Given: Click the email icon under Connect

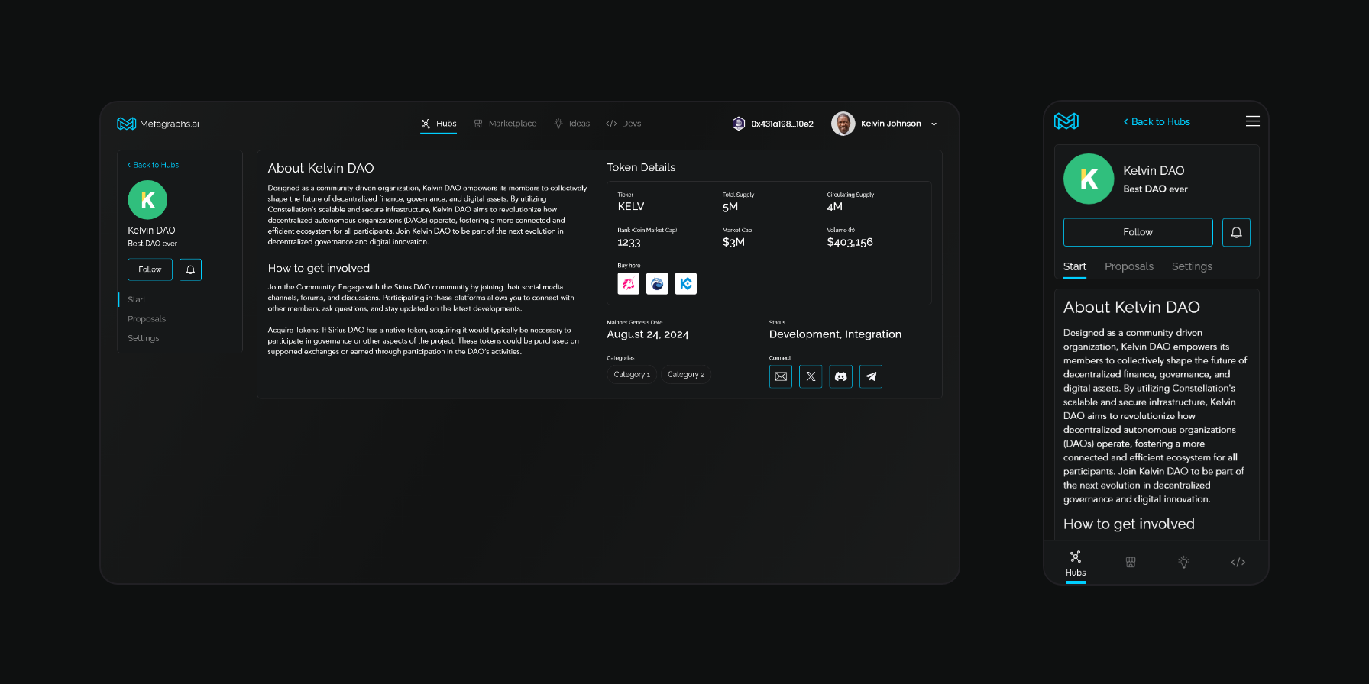Looking at the screenshot, I should (x=781, y=376).
